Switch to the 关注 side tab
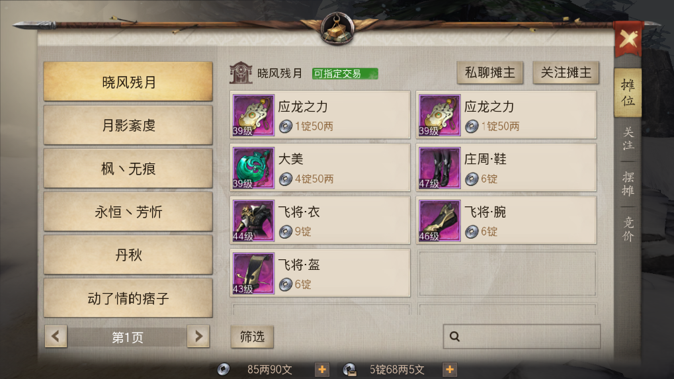 (x=628, y=138)
